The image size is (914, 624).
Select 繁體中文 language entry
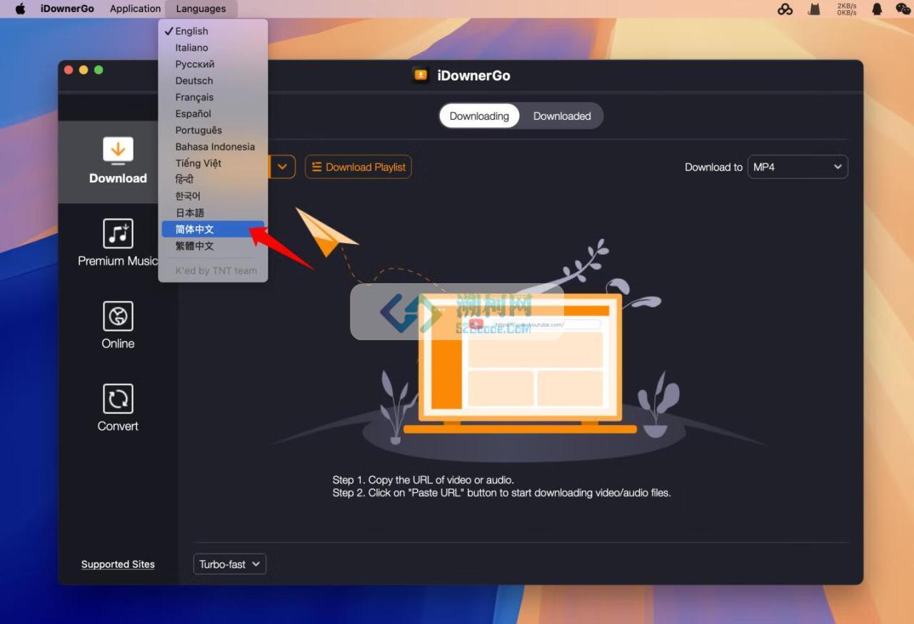pos(213,245)
